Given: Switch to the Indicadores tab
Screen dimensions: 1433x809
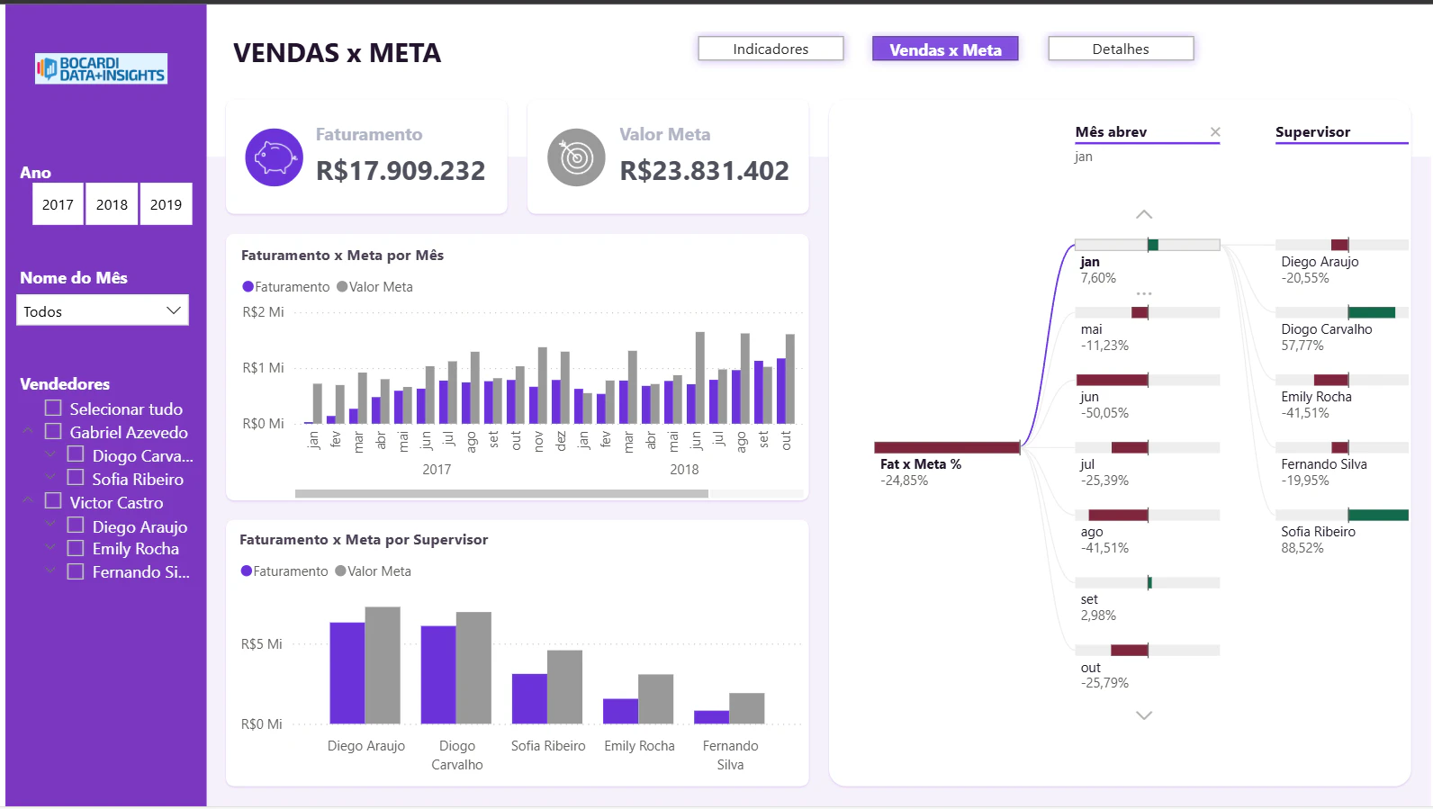Looking at the screenshot, I should pyautogui.click(x=771, y=49).
